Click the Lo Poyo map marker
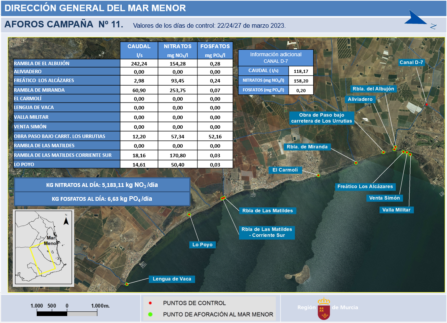 (189, 215)
